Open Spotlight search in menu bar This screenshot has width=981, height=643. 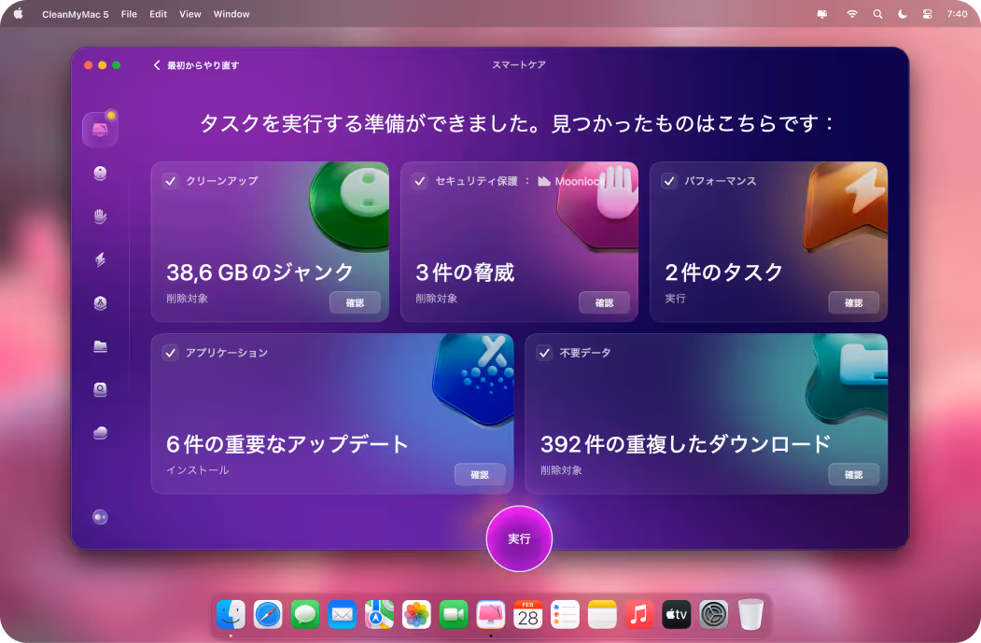coord(877,14)
